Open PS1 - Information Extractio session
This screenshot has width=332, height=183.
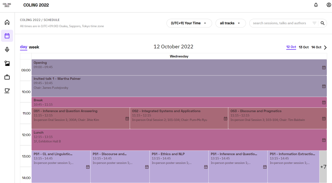pos(293,167)
